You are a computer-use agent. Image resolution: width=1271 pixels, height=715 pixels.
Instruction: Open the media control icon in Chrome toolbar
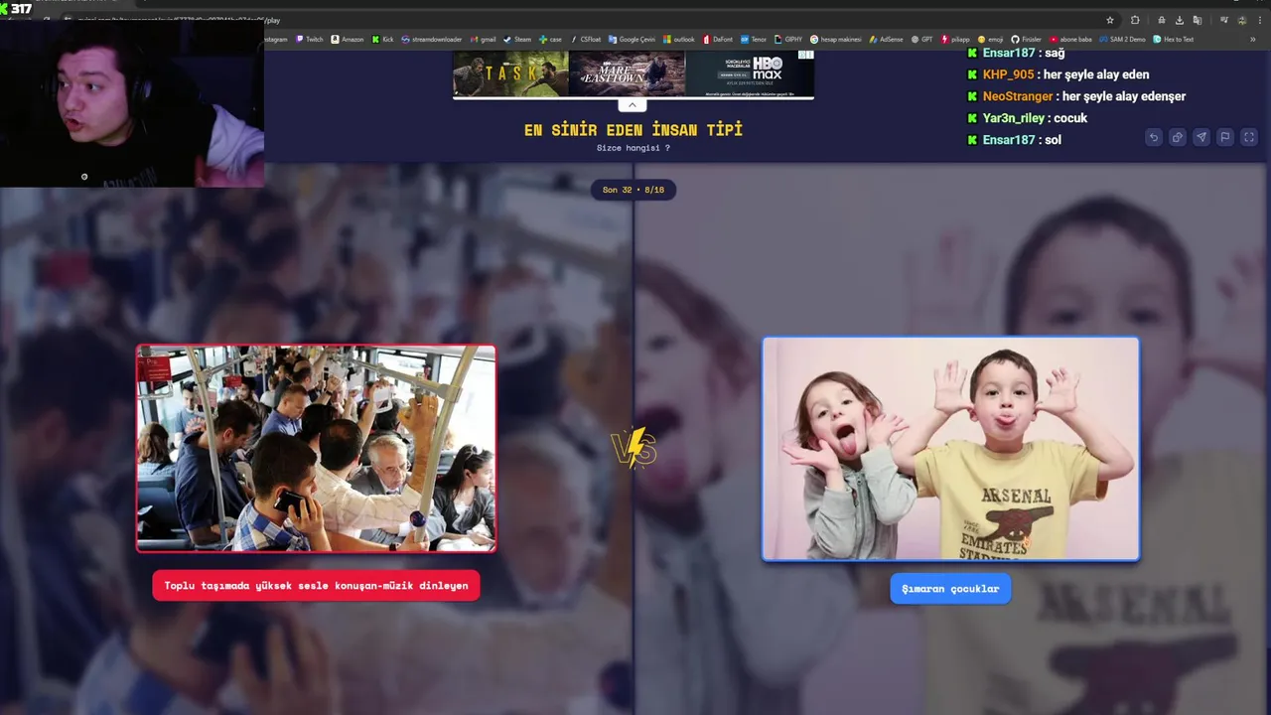click(x=1224, y=20)
